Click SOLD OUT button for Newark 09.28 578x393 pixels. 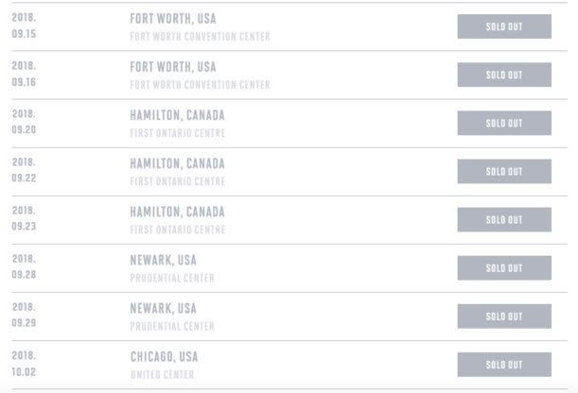coord(503,268)
